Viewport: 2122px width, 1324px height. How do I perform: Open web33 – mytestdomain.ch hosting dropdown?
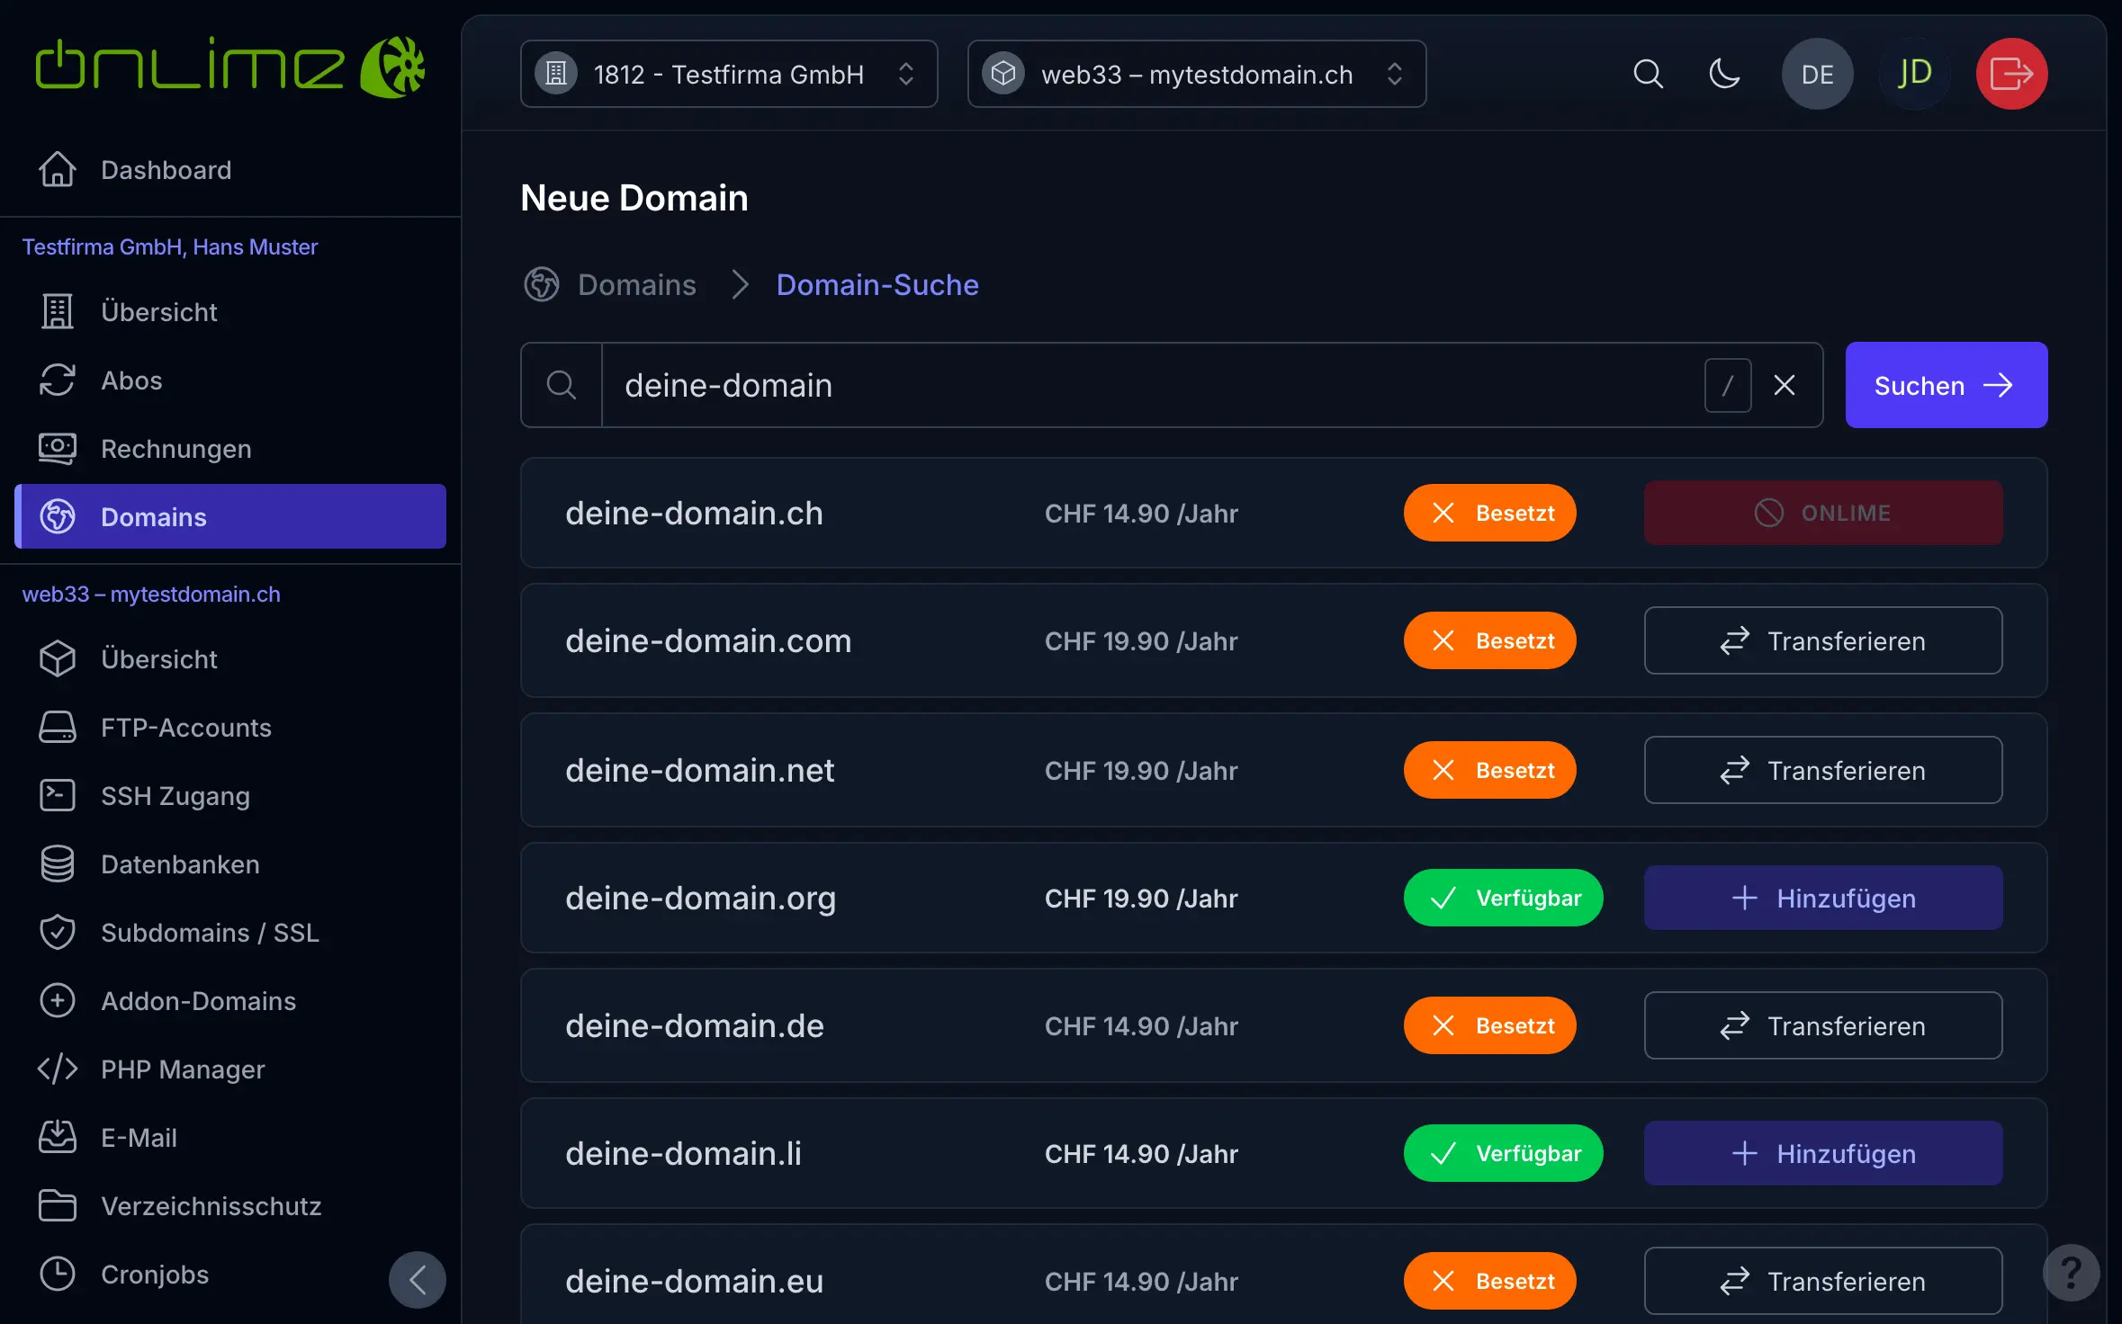[1196, 74]
